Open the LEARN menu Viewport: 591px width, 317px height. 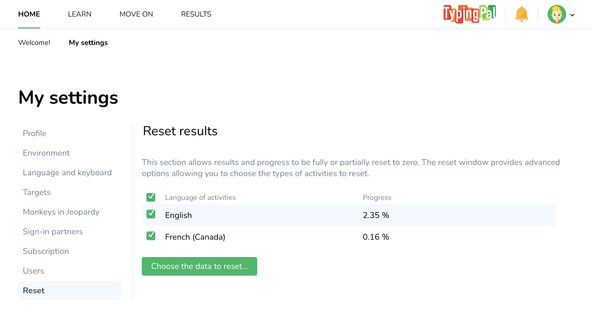pyautogui.click(x=80, y=14)
